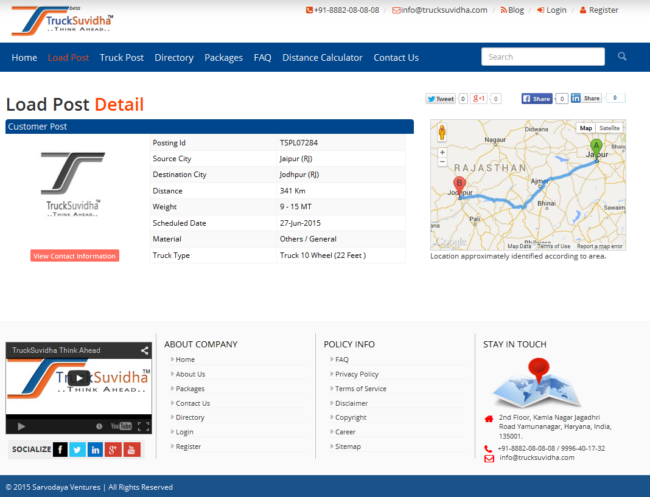
Task: Open the Register link in header
Action: [603, 10]
